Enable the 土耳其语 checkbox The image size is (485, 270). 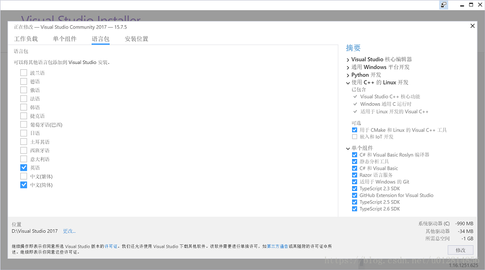[x=23, y=142]
